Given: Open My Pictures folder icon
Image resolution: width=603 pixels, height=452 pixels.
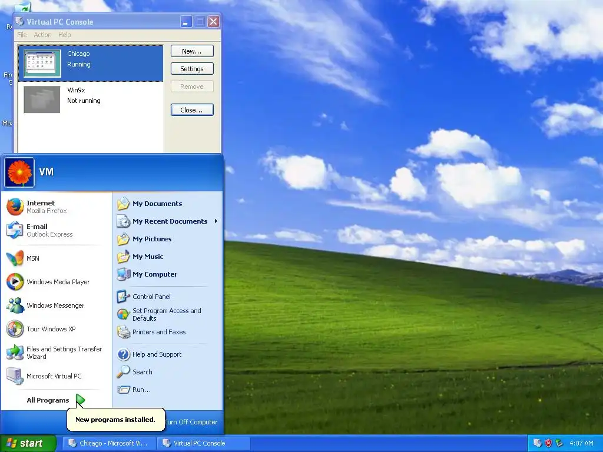Looking at the screenshot, I should point(124,239).
